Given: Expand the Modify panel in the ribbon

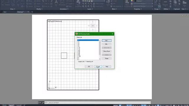Looking at the screenshot, I should [39, 9].
